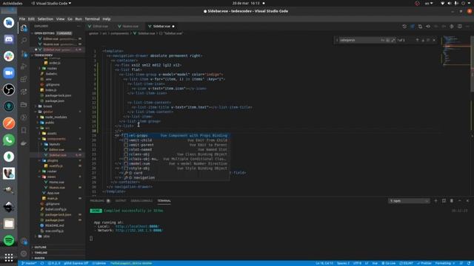
Task: Switch to the Output panel tab
Action: [x=120, y=201]
